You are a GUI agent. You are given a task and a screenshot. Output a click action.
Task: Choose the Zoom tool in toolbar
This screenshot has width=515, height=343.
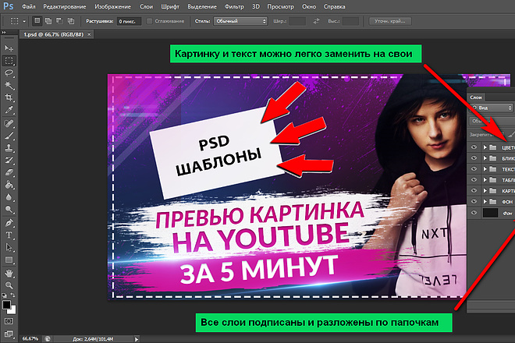[9, 285]
